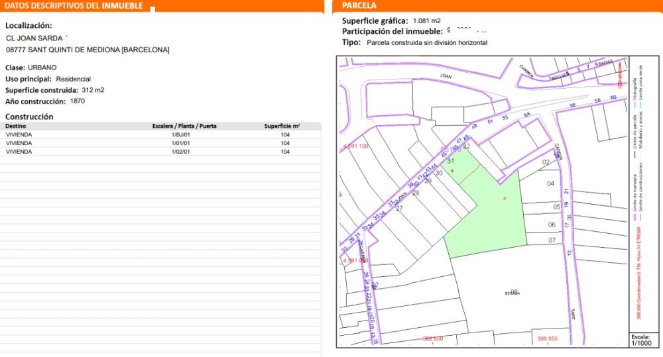This screenshot has width=663, height=357.
Task: Click the 'Coordenadas U.T.M. Huso 31 ETRS89' legend text
Action: click(639, 274)
